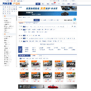Click the BMW logo in bottom banner
The width and height of the screenshot is (91, 91).
coord(20,87)
